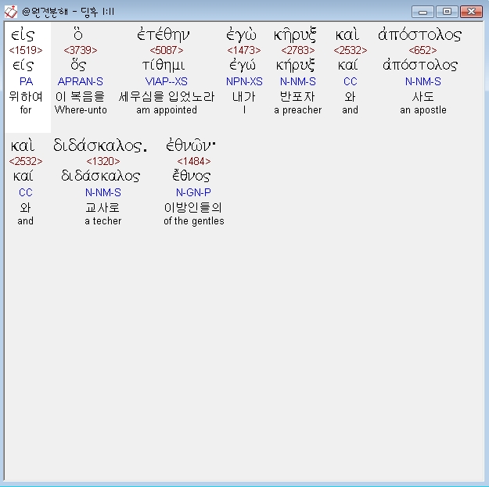The image size is (489, 487).
Task: Click Strong's number <1519>
Action: click(x=26, y=50)
